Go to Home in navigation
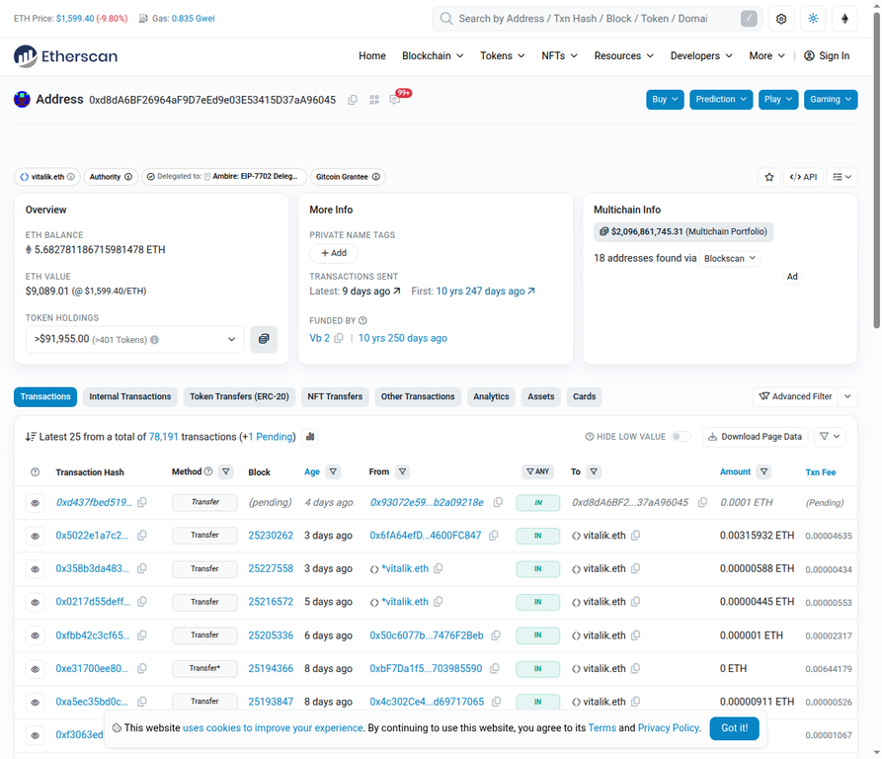The height and width of the screenshot is (759, 882). pos(371,55)
